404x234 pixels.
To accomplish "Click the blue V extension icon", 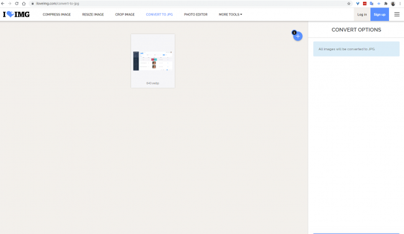I will click(357, 4).
